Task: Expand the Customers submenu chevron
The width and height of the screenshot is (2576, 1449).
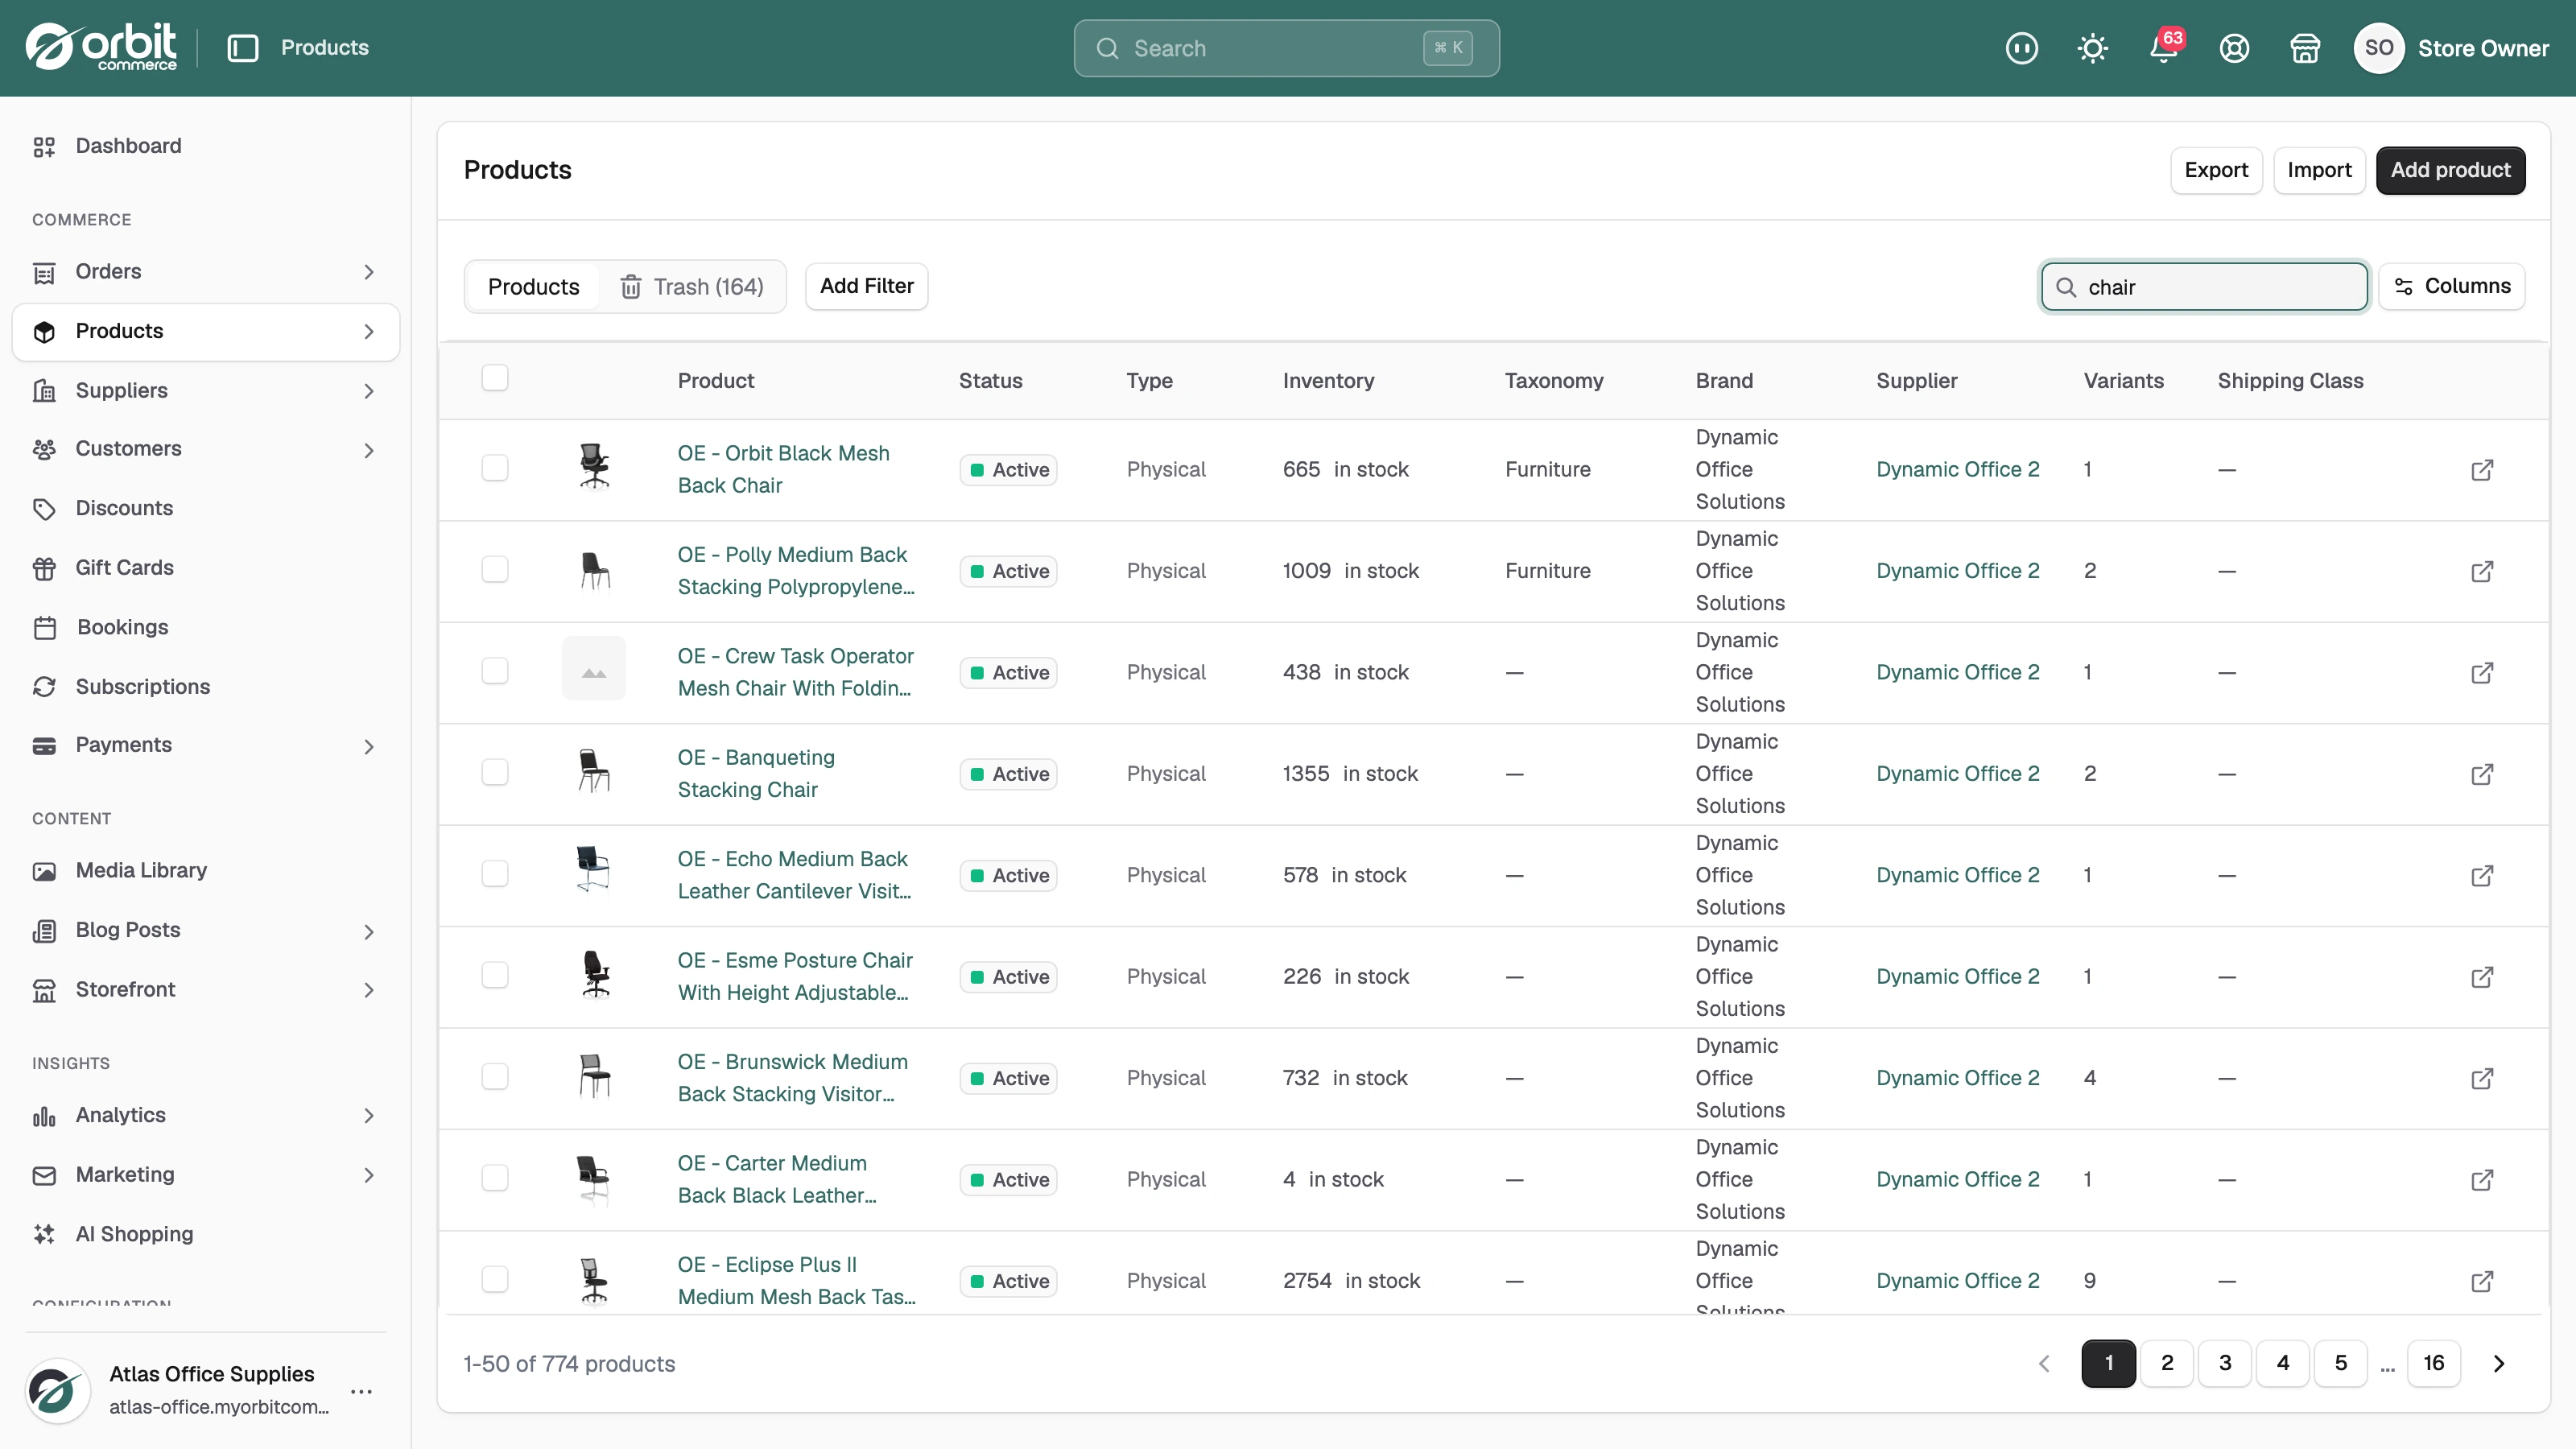Action: pos(369,450)
